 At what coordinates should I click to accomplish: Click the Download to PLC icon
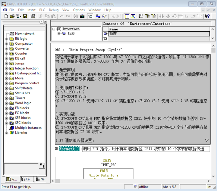pyautogui.click(x=82, y=16)
